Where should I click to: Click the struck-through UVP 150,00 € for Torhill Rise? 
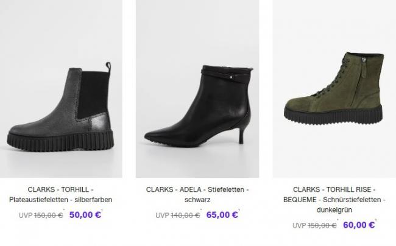(314, 225)
